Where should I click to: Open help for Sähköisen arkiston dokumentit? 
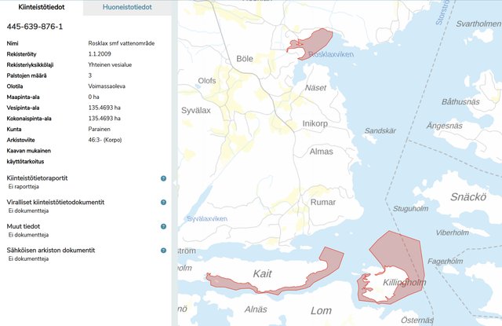coord(163,250)
